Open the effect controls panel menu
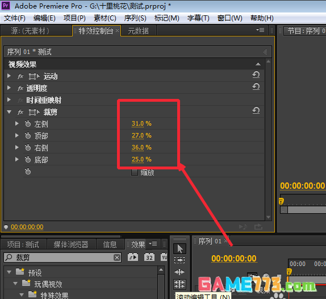The height and width of the screenshot is (299, 326). (x=260, y=30)
